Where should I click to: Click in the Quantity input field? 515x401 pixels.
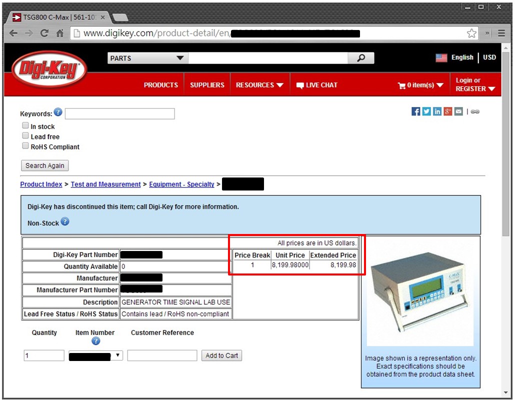(x=44, y=355)
